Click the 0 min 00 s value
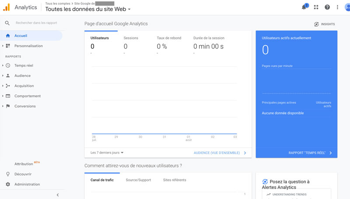Screen dimensions: 350x199 (x=209, y=46)
